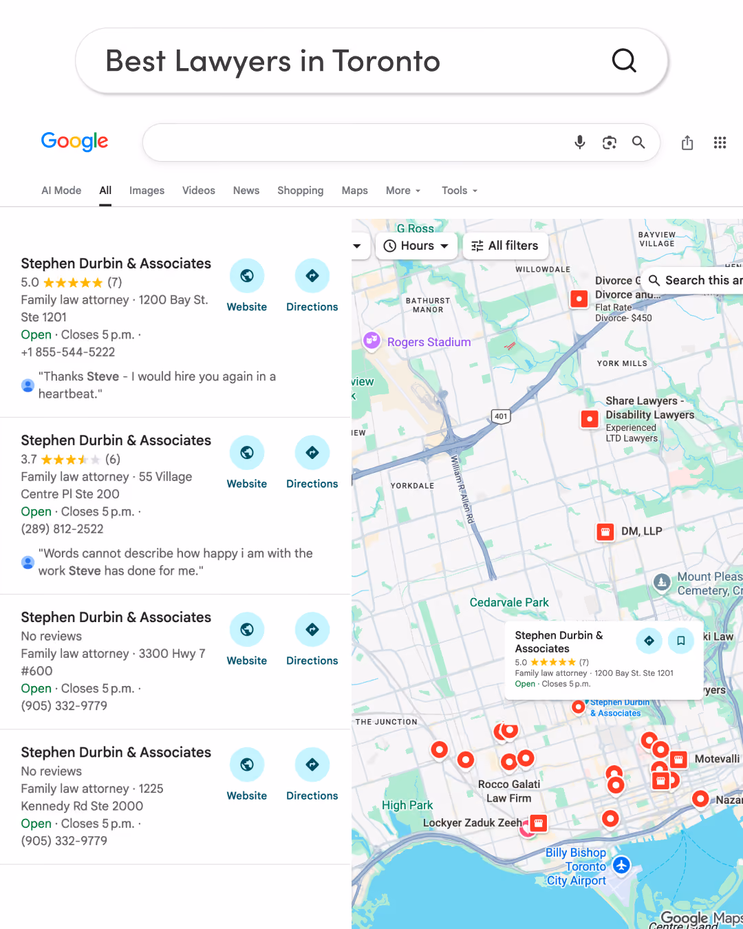
Task: Expand the More search categories menu
Action: [403, 191]
